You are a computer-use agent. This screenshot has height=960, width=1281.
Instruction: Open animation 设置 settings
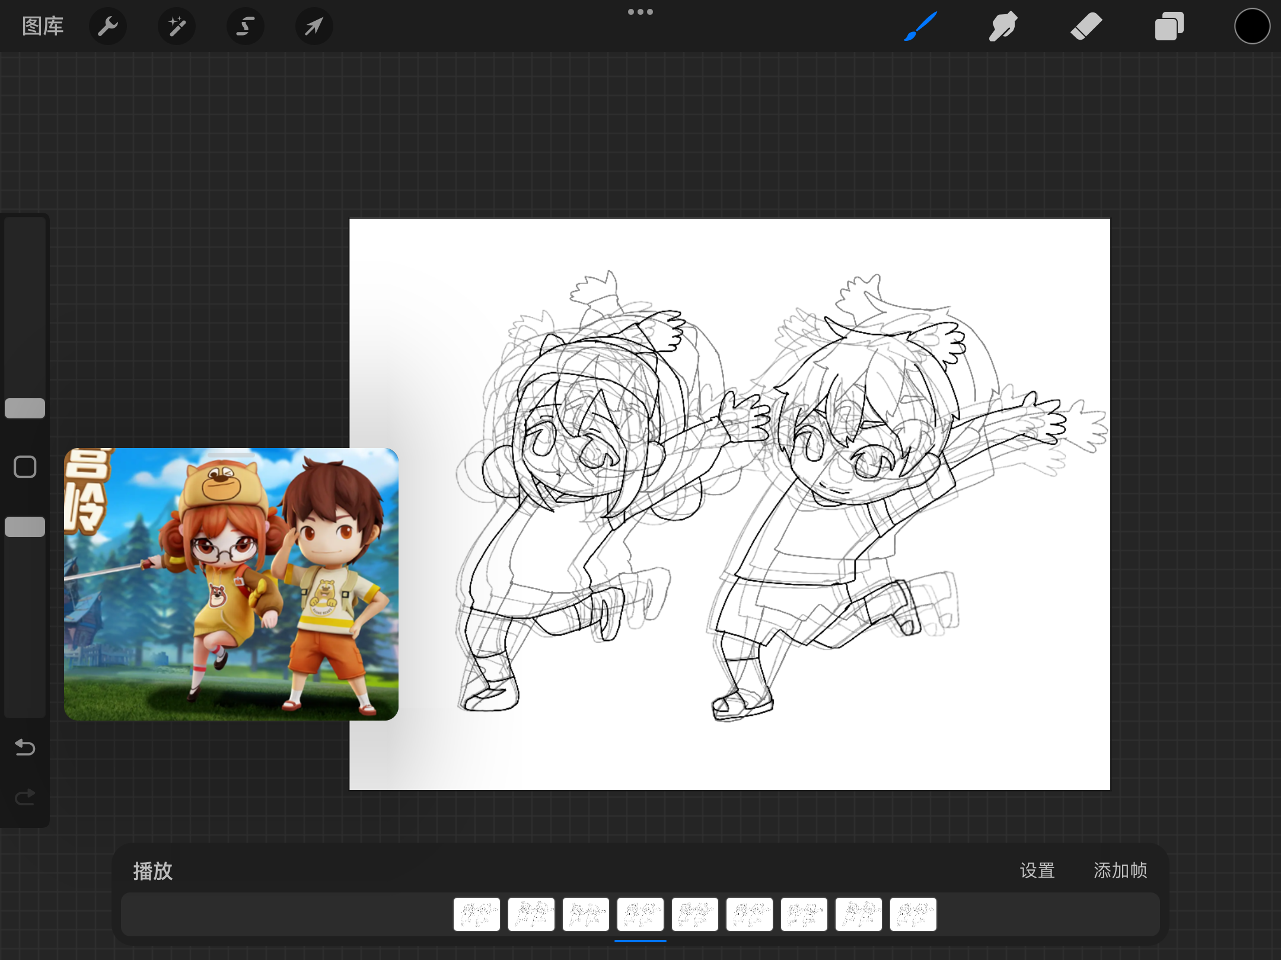[1037, 871]
